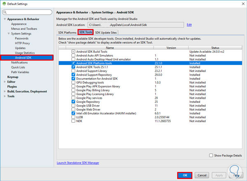Collapse System Settings tree node
247x181 pixels.
9,33
